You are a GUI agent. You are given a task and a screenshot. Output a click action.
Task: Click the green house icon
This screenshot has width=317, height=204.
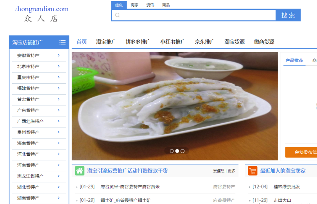80,171
